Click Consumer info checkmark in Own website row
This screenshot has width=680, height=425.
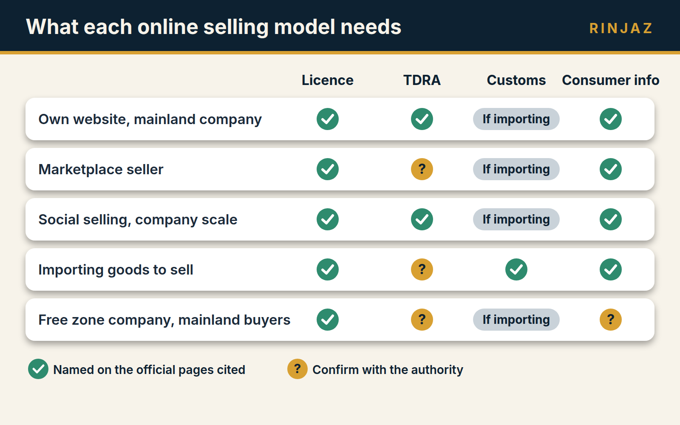(x=611, y=119)
